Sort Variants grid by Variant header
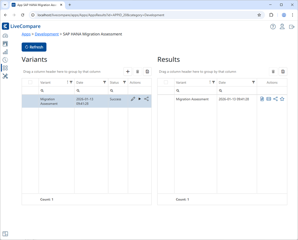The width and height of the screenshot is (298, 240). point(46,82)
